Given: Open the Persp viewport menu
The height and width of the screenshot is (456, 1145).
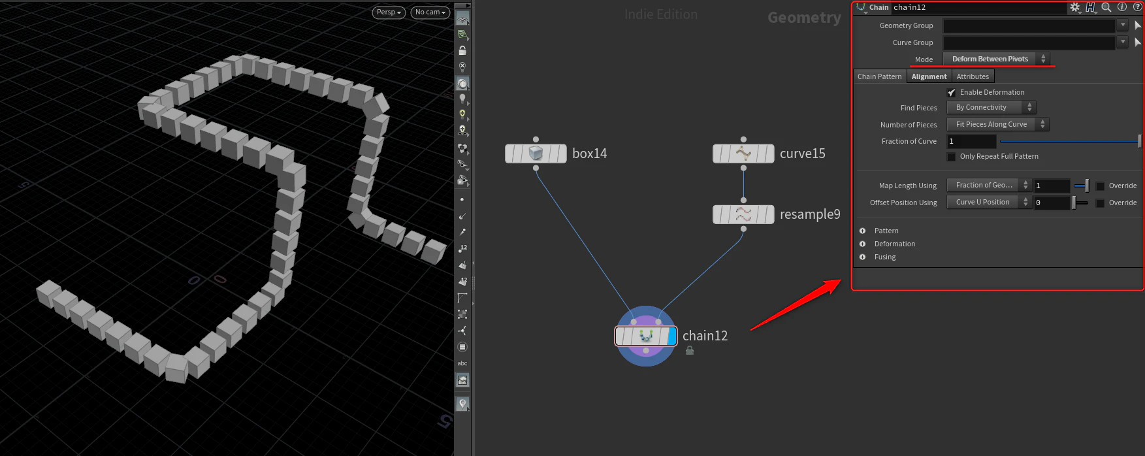Looking at the screenshot, I should click(x=389, y=12).
